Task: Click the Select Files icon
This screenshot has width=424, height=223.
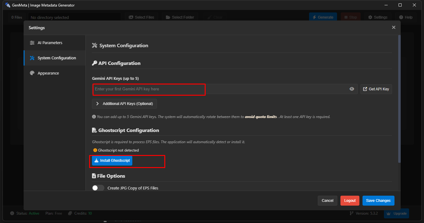Action: click(131, 17)
